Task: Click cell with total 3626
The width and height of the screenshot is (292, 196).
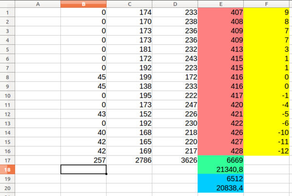Action: point(175,160)
